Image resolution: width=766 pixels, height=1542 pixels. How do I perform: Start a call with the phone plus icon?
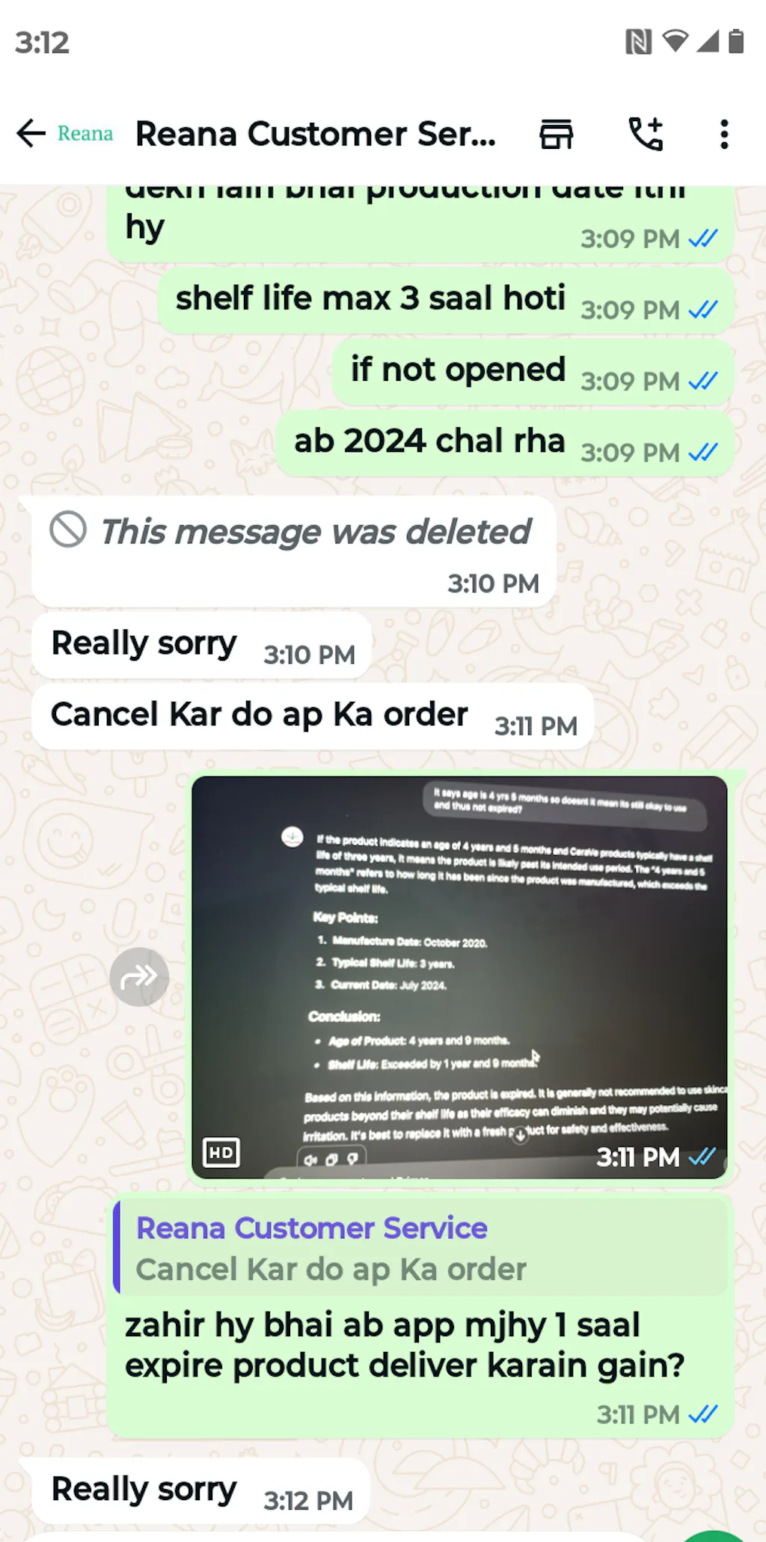coord(646,135)
